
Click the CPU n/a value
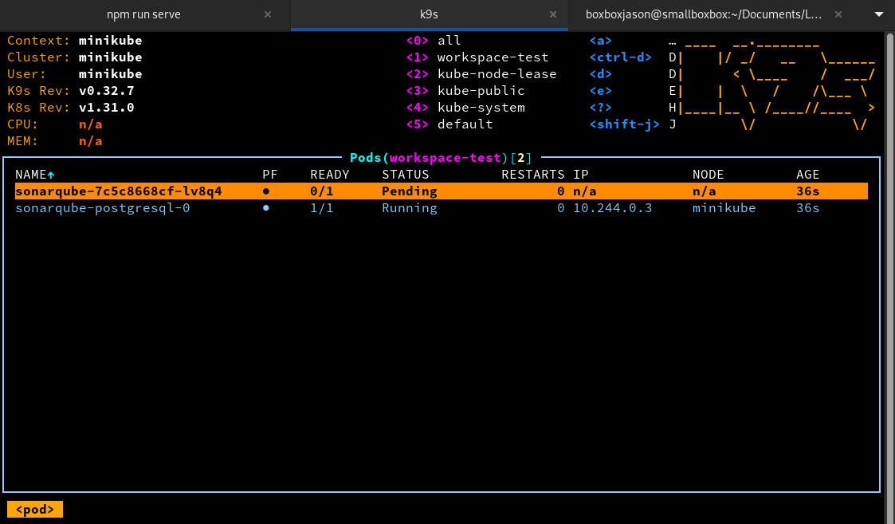(90, 124)
